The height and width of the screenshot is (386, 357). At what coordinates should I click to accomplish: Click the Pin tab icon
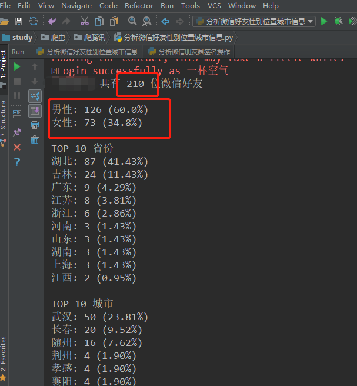pos(17,132)
